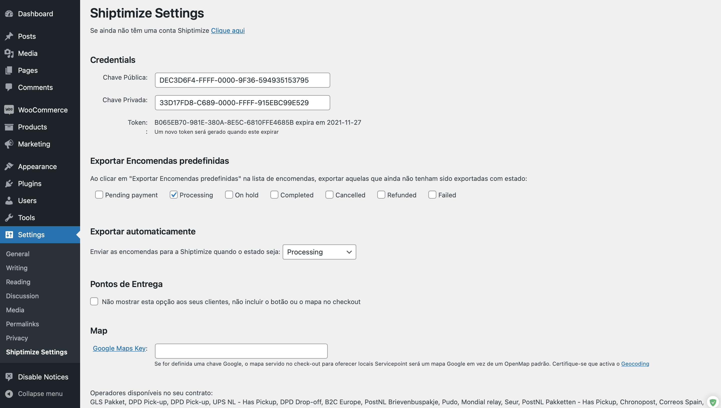Click the Tools icon in sidebar

tap(9, 217)
